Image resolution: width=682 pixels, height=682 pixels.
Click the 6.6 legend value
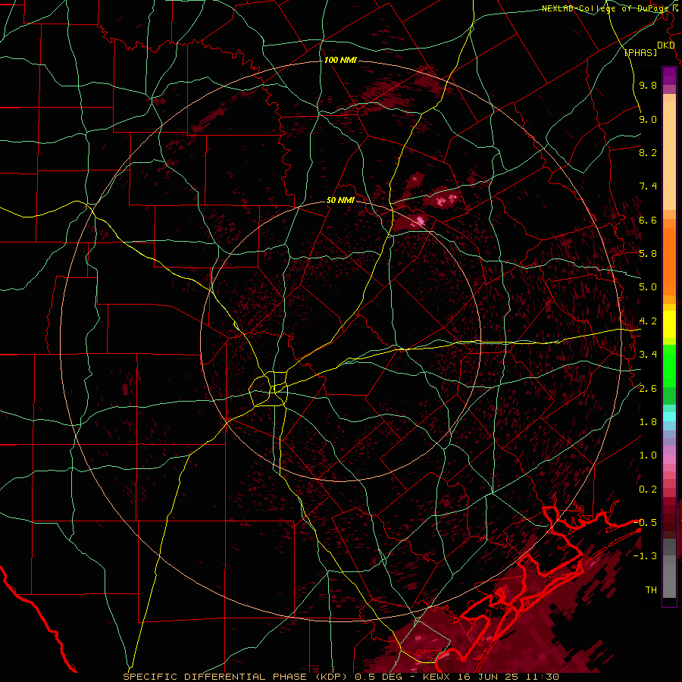[648, 220]
